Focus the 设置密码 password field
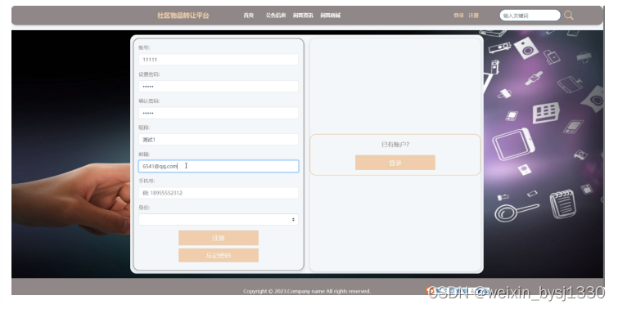 click(x=219, y=86)
